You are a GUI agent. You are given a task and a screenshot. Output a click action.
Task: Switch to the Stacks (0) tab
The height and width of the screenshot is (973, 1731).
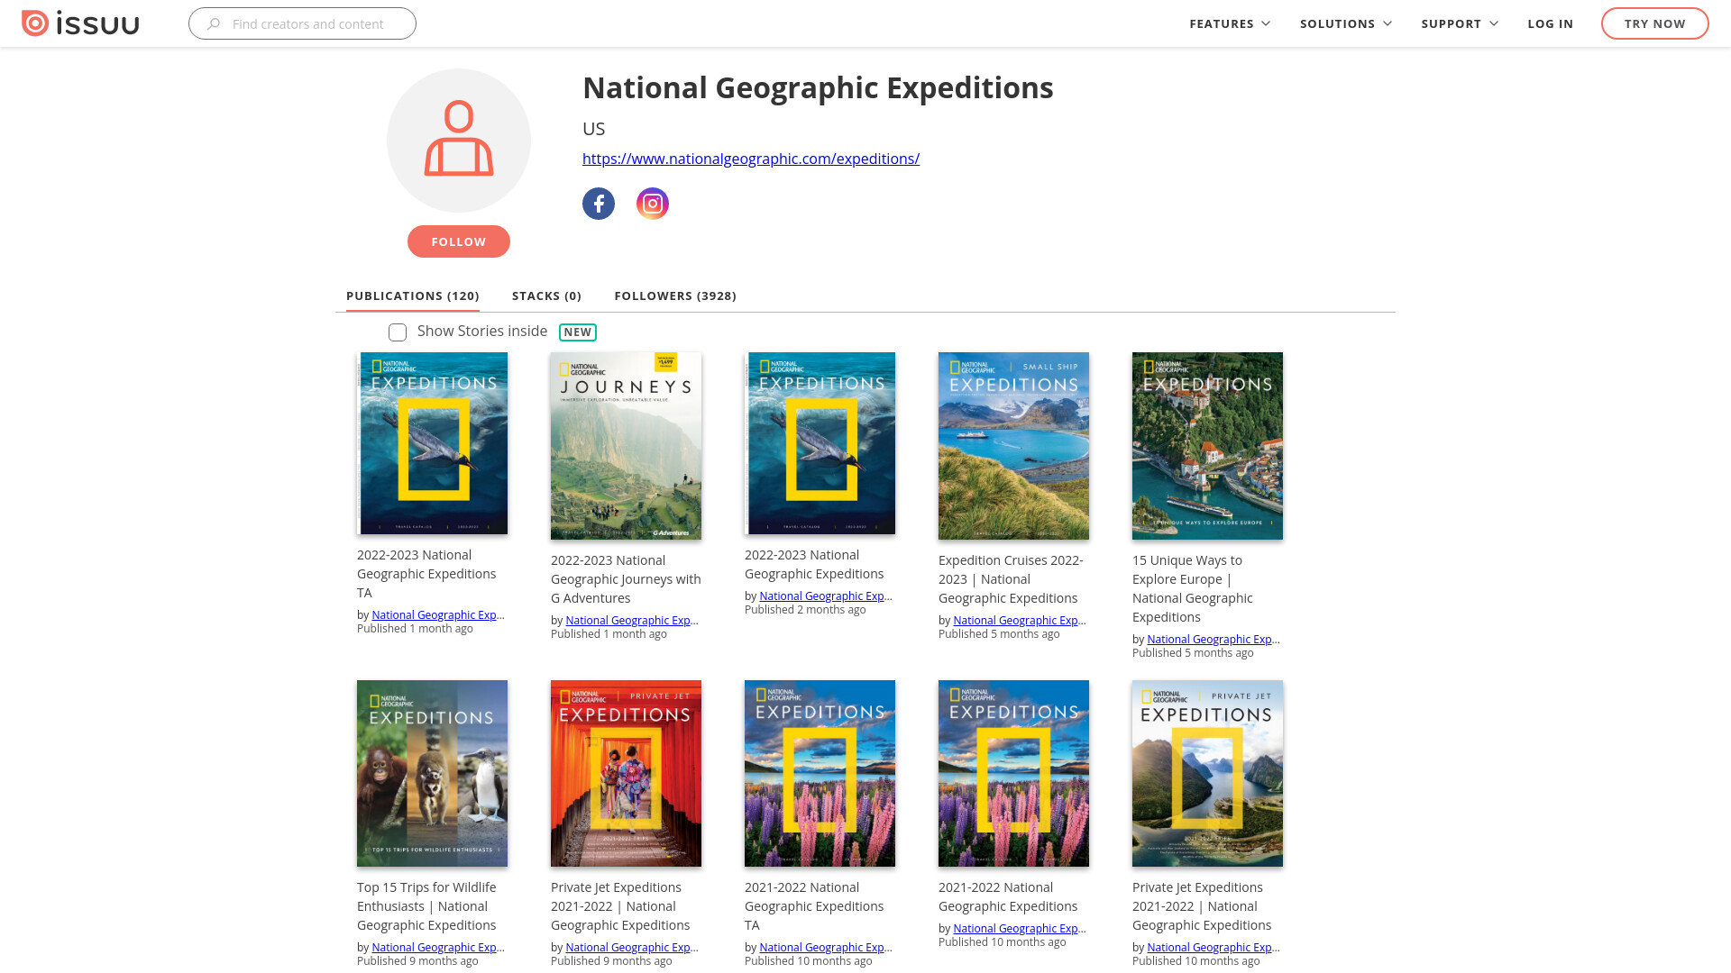point(546,296)
